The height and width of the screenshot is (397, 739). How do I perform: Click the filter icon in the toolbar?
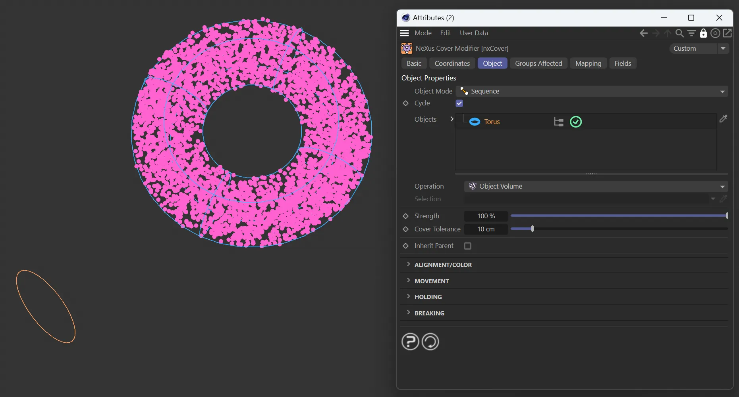(x=691, y=33)
